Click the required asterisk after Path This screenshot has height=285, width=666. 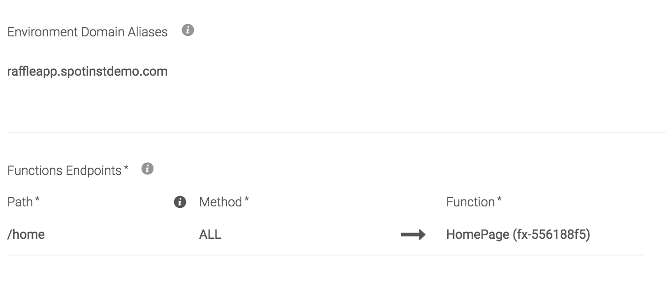pyautogui.click(x=37, y=200)
